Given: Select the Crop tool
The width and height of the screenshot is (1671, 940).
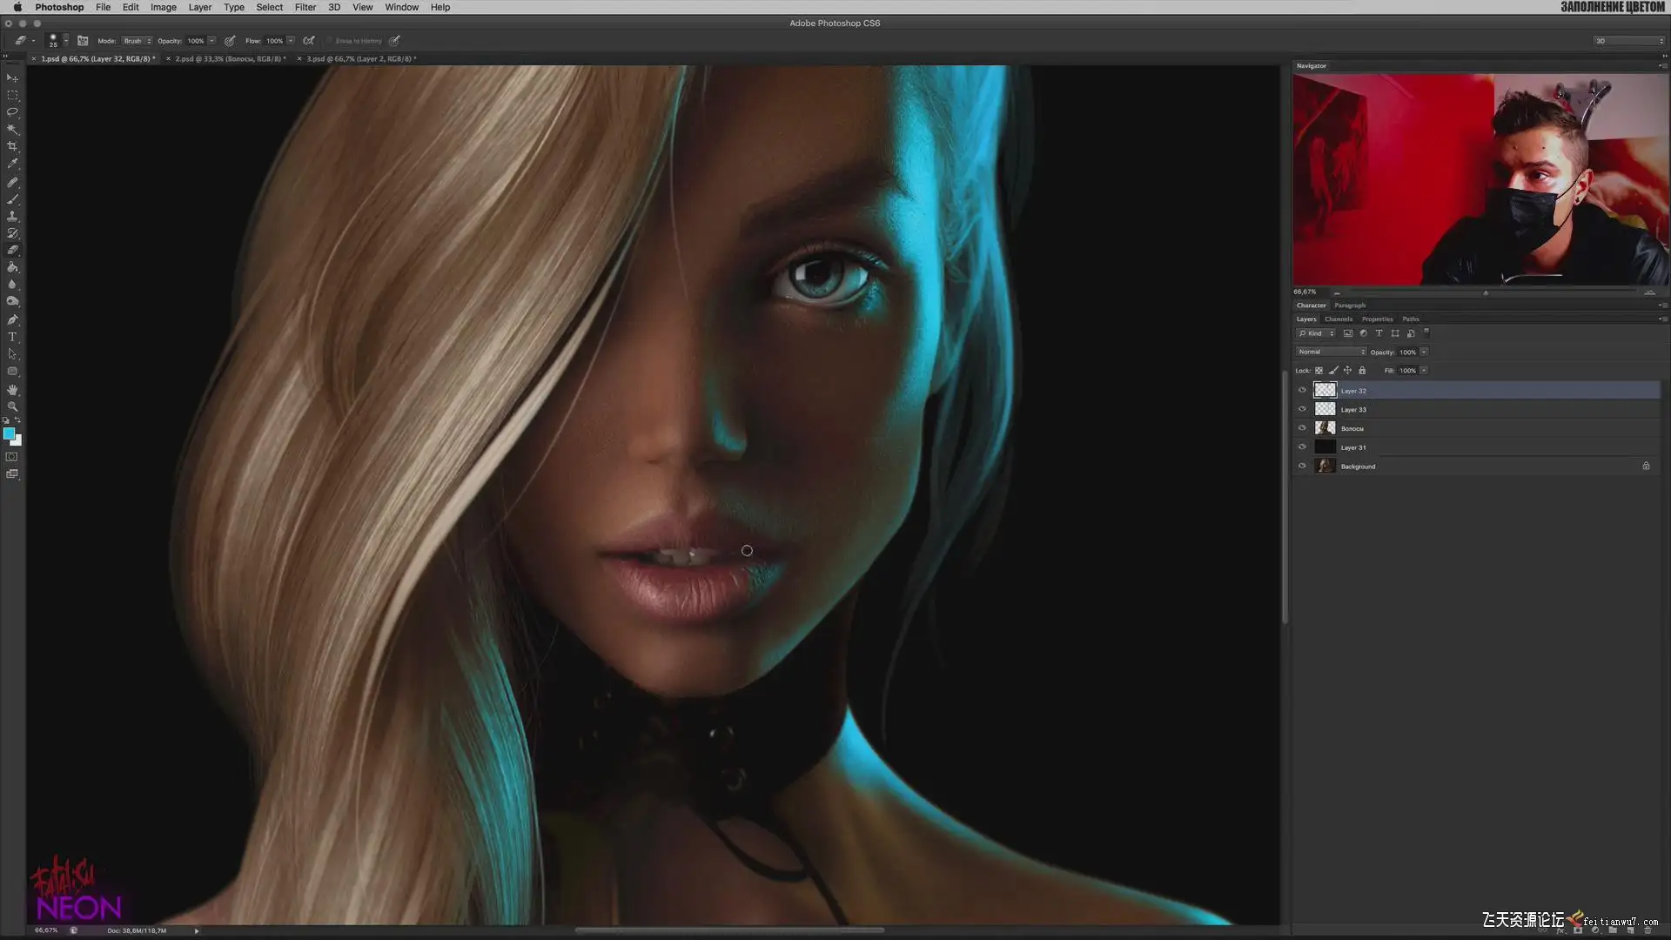Looking at the screenshot, I should (x=12, y=146).
